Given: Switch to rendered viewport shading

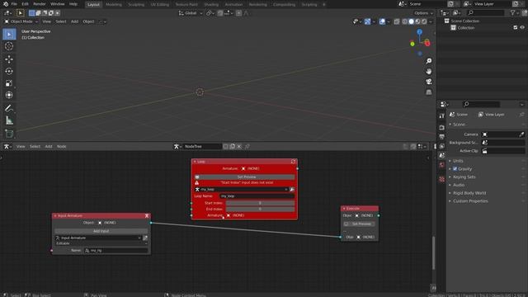Looking at the screenshot, I should [x=424, y=21].
